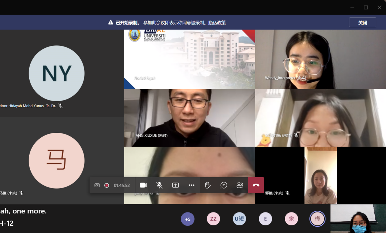This screenshot has height=233, width=386.
Task: Click the NY avatar of Noor Hidayah
Action: point(57,73)
